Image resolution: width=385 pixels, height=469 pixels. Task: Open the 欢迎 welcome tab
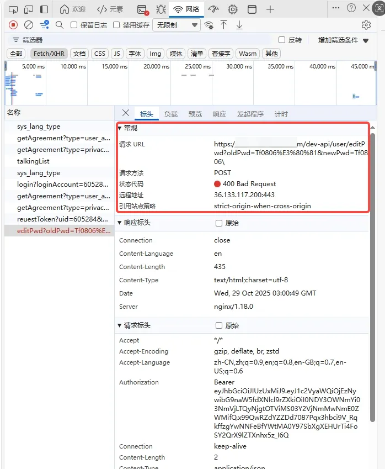[x=73, y=9]
